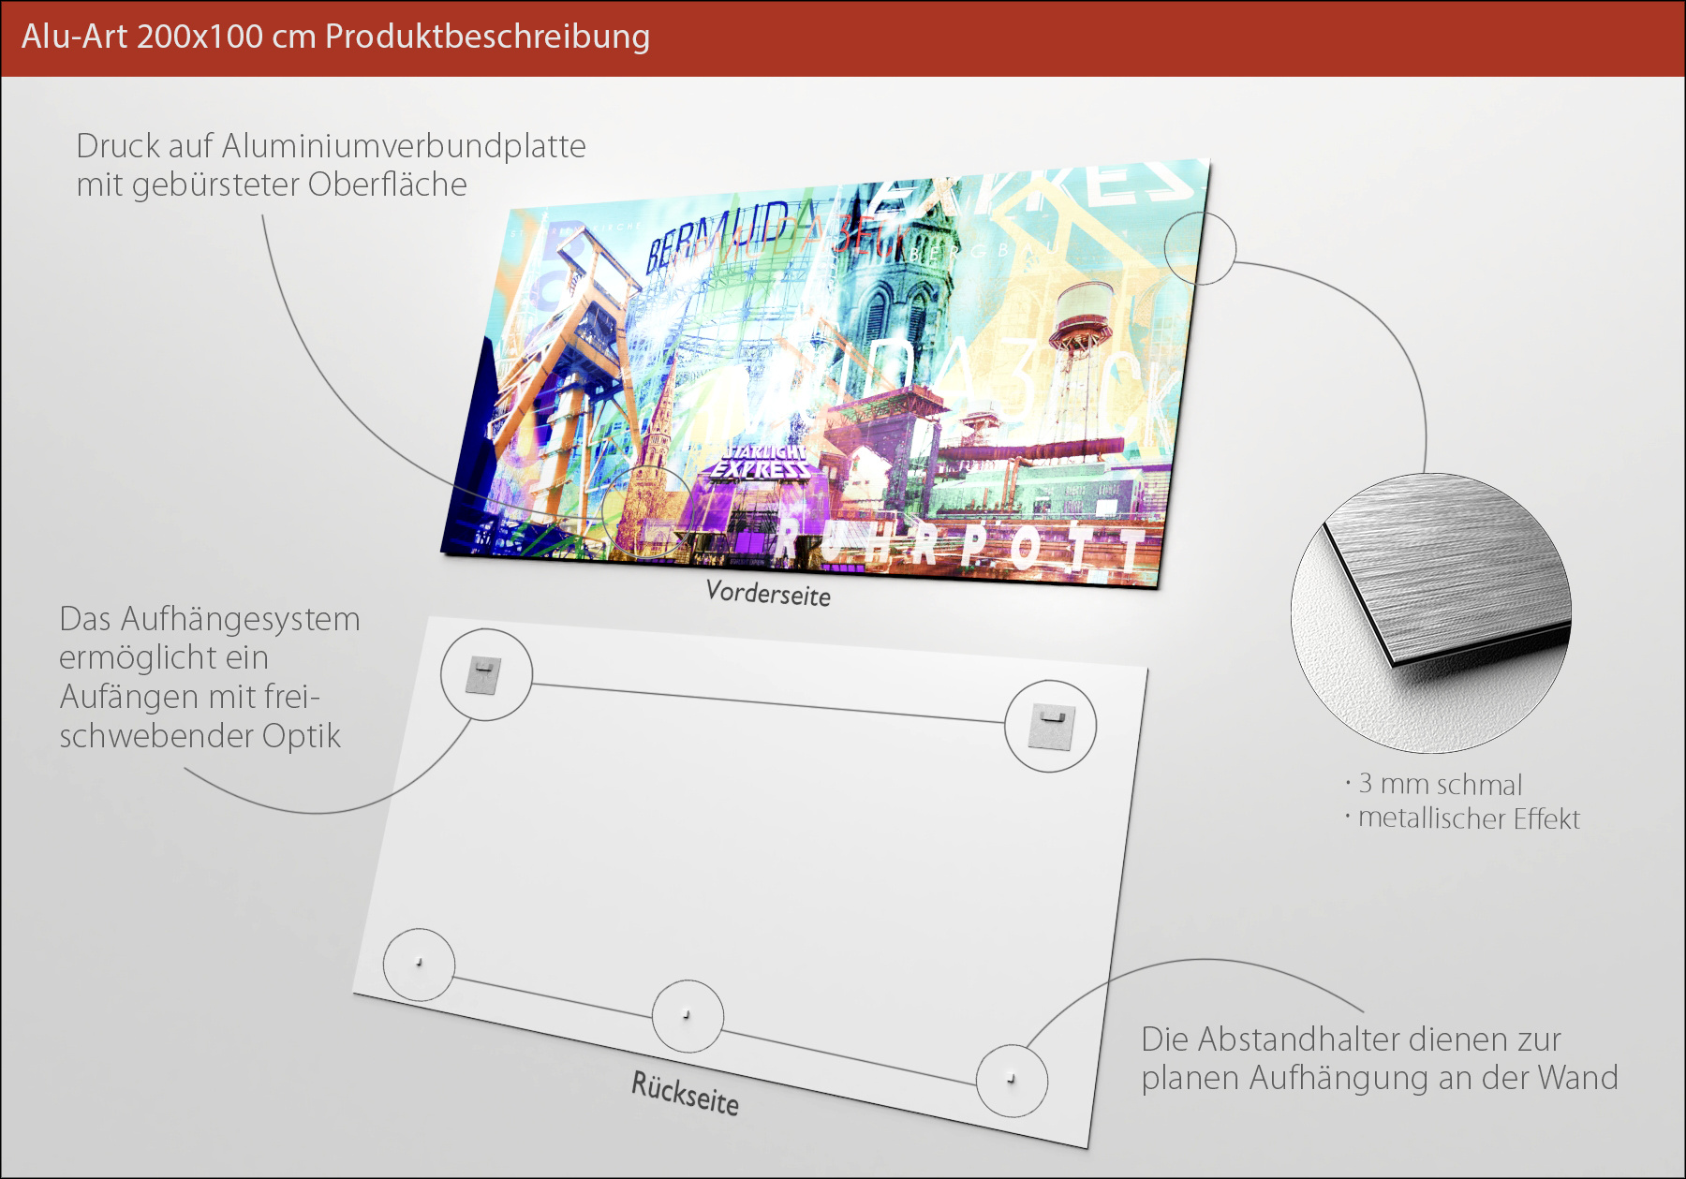
Task: Click the right hanger bracket on the Rückseite
Action: (x=1051, y=727)
